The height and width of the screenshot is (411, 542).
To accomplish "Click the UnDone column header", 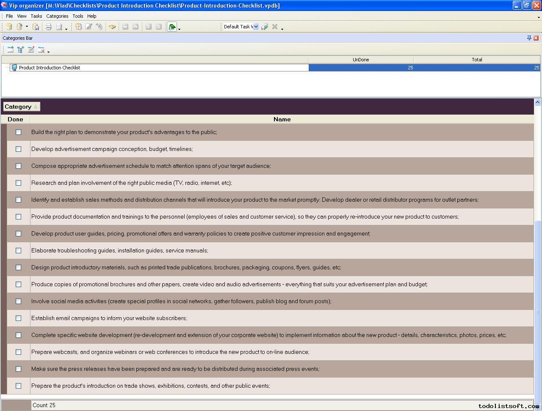I will [x=360, y=60].
